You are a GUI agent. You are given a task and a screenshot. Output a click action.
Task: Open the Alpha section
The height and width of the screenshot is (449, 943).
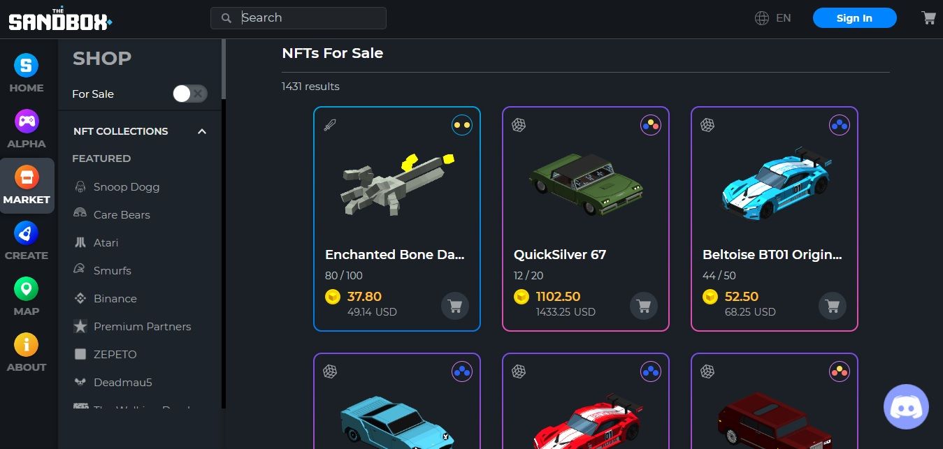click(27, 130)
